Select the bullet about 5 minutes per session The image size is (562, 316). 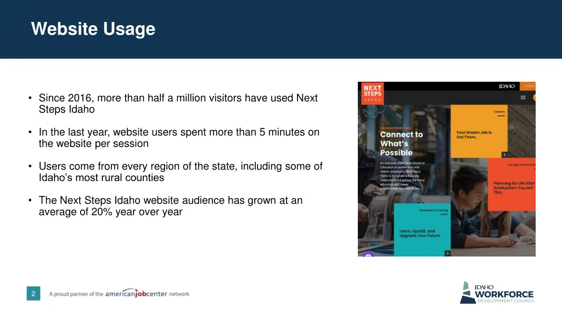coord(179,138)
